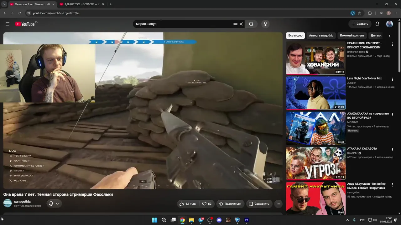Click the Создать create button

pos(360,24)
